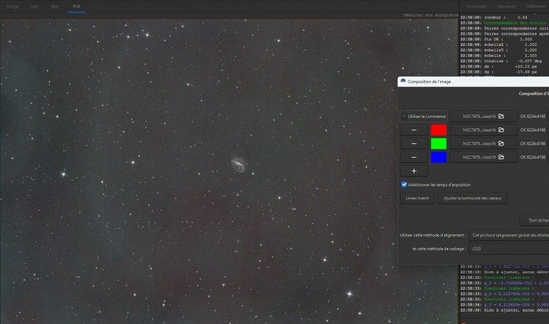Open file browser for green channel
549x324 pixels.
click(483, 143)
